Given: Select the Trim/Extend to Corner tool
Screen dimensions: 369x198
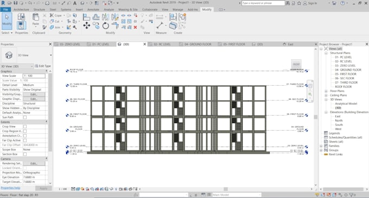Looking at the screenshot, I should tap(115, 25).
